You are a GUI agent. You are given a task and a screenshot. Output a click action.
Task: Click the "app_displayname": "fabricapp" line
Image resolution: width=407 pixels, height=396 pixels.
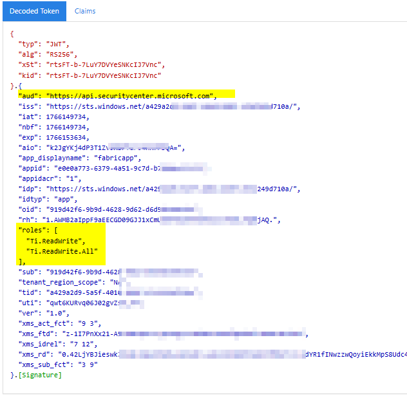(x=80, y=158)
